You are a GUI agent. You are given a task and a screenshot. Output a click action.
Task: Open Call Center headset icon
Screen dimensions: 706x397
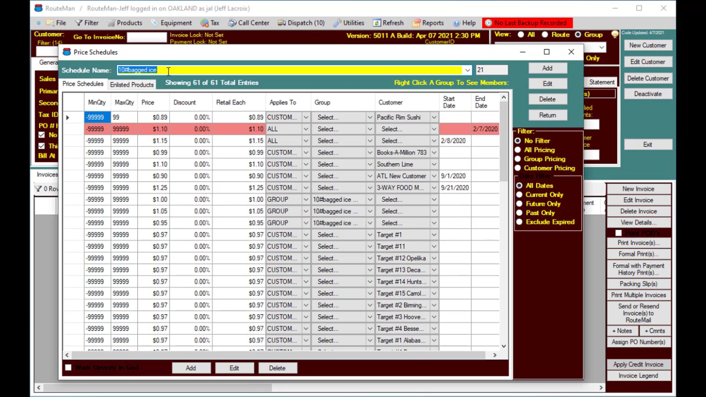coord(232,23)
